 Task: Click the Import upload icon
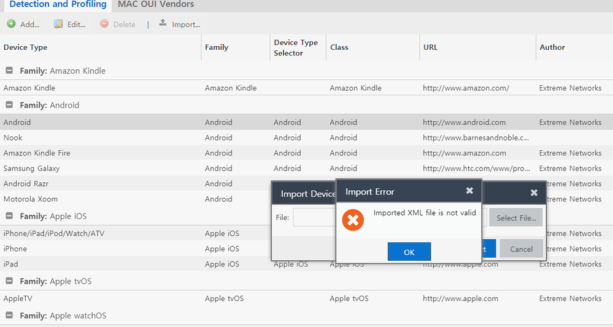[163, 23]
